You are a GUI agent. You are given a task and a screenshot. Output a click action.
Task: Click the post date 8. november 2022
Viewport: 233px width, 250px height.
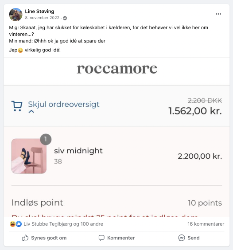[42, 18]
